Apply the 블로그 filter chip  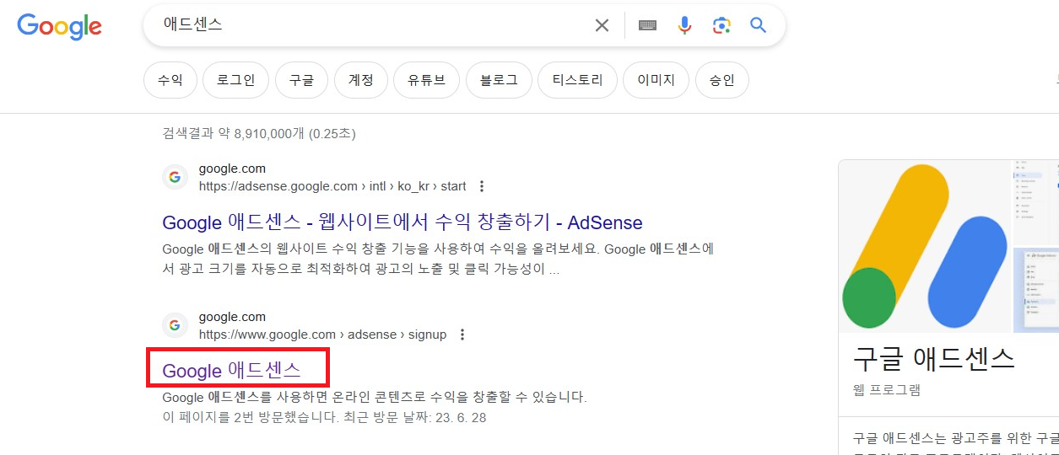click(x=499, y=81)
